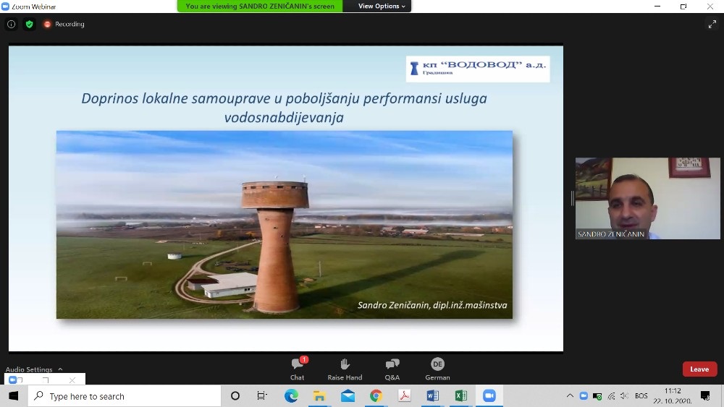Switch the BOS keyboard language indicator
This screenshot has width=724, height=407.
[641, 396]
